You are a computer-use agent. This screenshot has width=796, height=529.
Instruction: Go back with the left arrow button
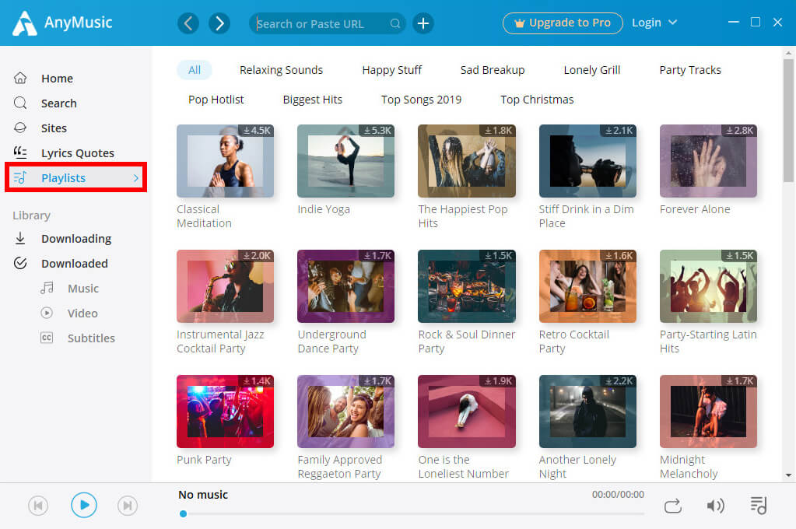click(188, 23)
